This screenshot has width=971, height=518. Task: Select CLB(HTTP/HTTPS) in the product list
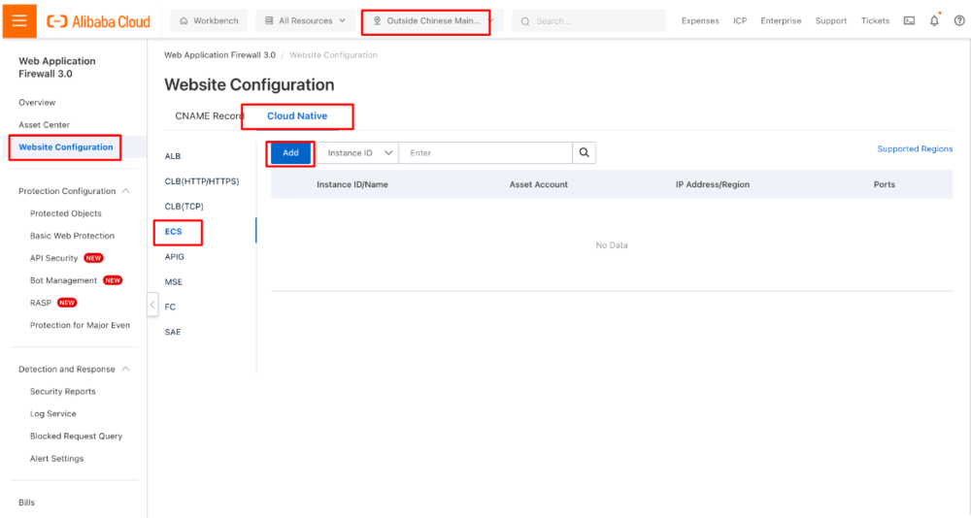pos(202,181)
